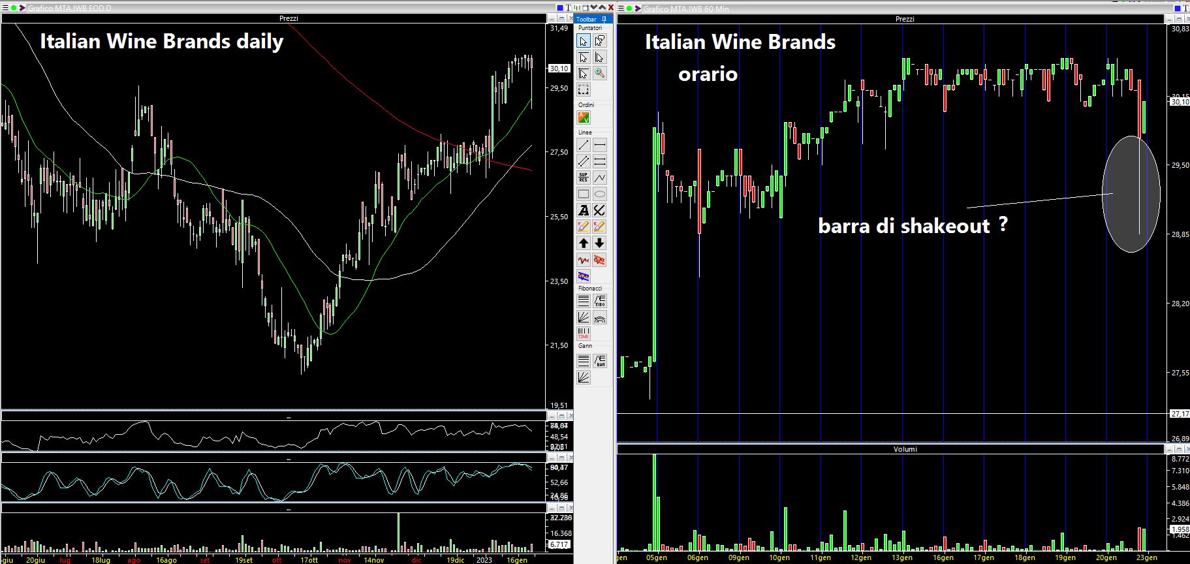Open the Ordini buy/sell icon
The height and width of the screenshot is (564, 1190).
584,118
